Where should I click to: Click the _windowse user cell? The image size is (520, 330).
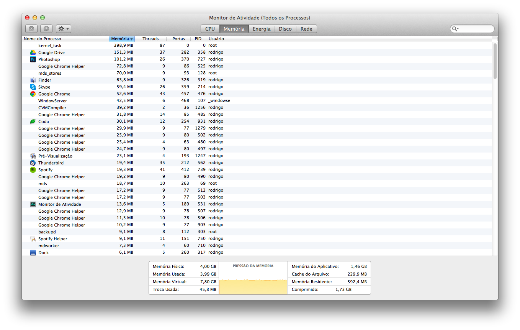click(219, 101)
